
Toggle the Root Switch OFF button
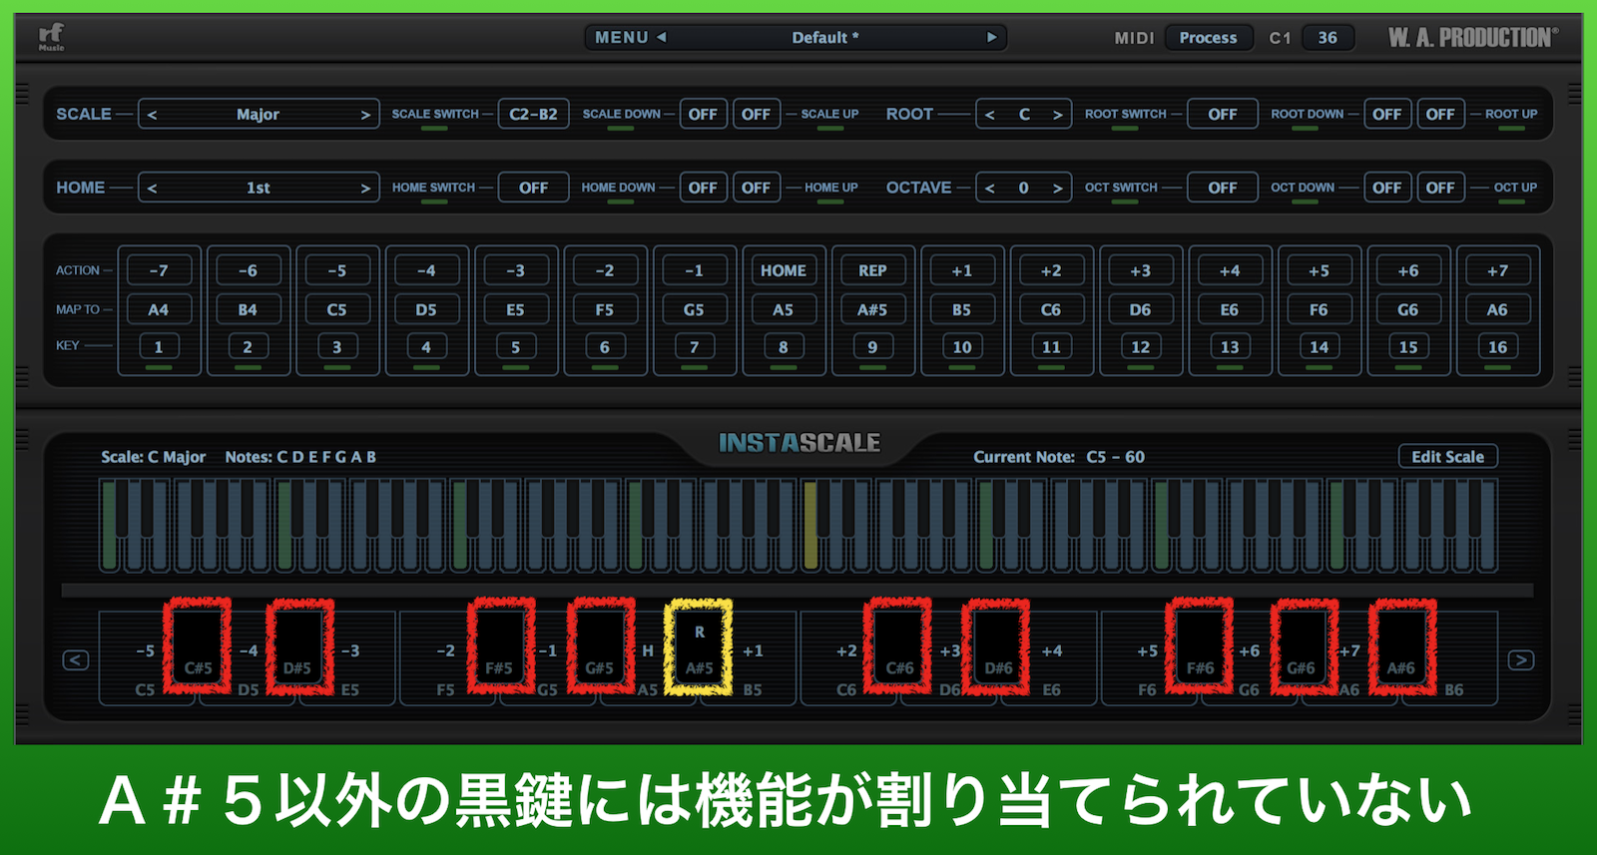pos(1222,114)
